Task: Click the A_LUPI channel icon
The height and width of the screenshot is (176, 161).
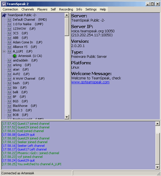Action: tap(9, 51)
